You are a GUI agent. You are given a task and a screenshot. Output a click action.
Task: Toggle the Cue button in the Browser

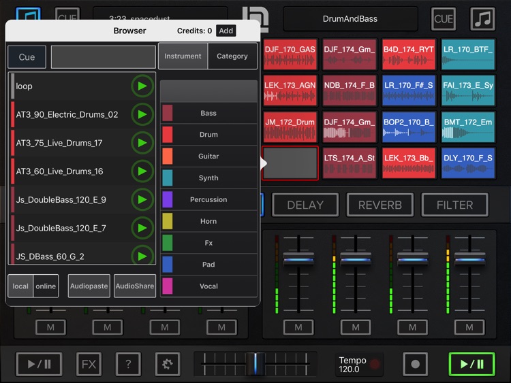[27, 57]
